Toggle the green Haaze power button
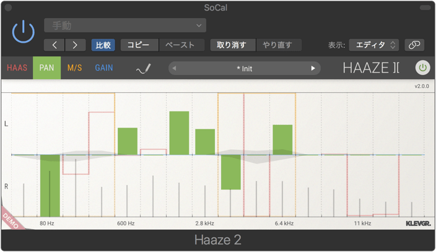This screenshot has width=436, height=252. pyautogui.click(x=422, y=68)
